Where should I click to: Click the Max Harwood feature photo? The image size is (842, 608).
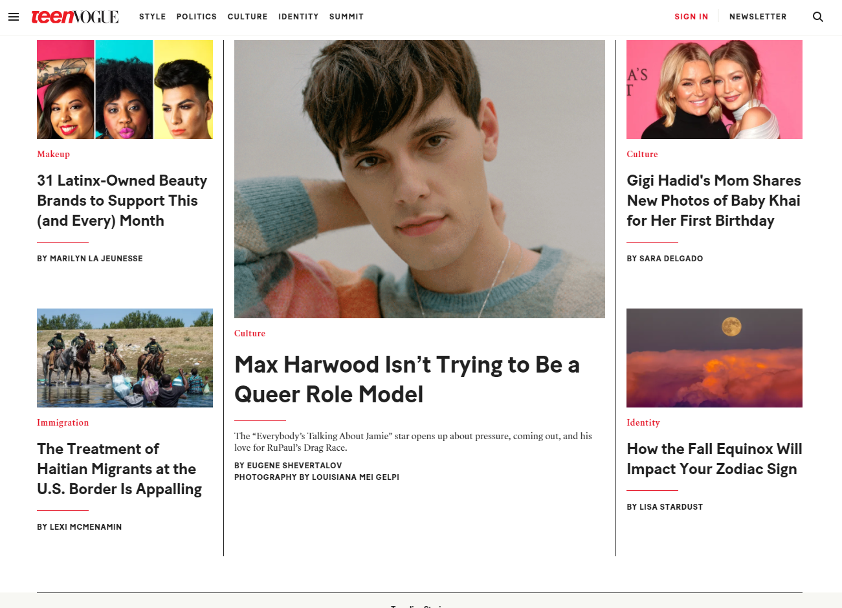point(419,179)
